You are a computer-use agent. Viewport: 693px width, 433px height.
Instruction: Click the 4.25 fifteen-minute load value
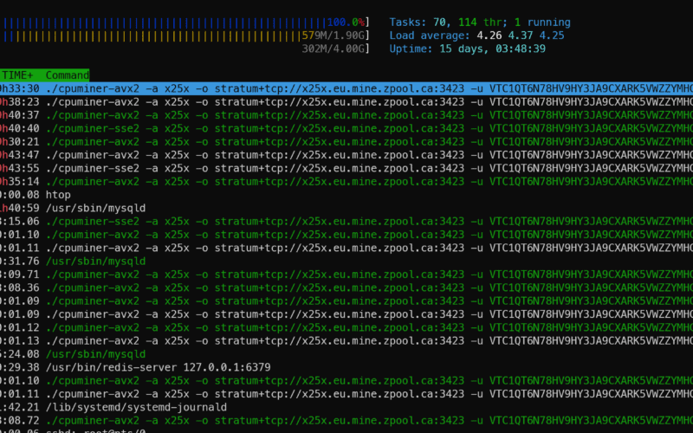coord(552,36)
